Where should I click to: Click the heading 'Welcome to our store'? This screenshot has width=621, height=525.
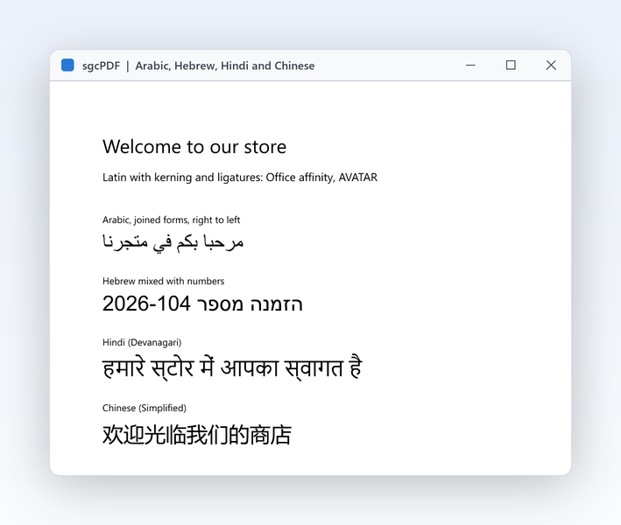coord(194,147)
